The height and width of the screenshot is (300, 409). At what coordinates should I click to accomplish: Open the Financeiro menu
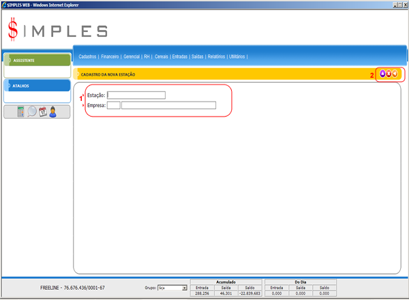(x=110, y=57)
